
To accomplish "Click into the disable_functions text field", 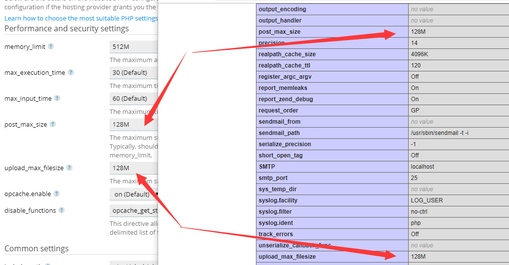I will point(133,211).
